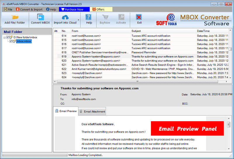Select email 620 from Apponic System

(x=141, y=61)
